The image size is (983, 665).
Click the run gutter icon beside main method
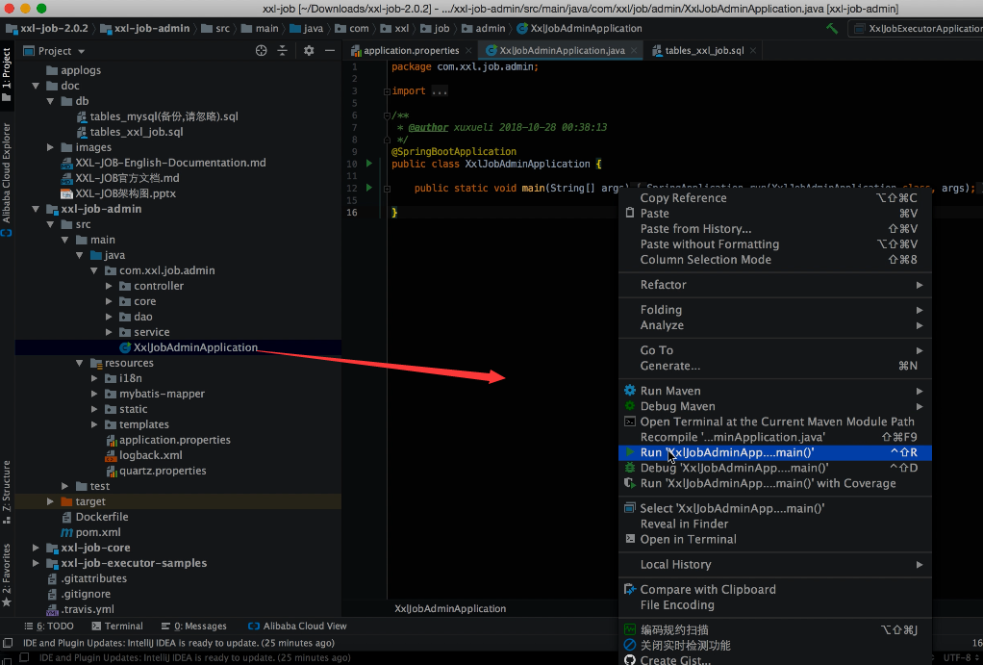(x=369, y=188)
